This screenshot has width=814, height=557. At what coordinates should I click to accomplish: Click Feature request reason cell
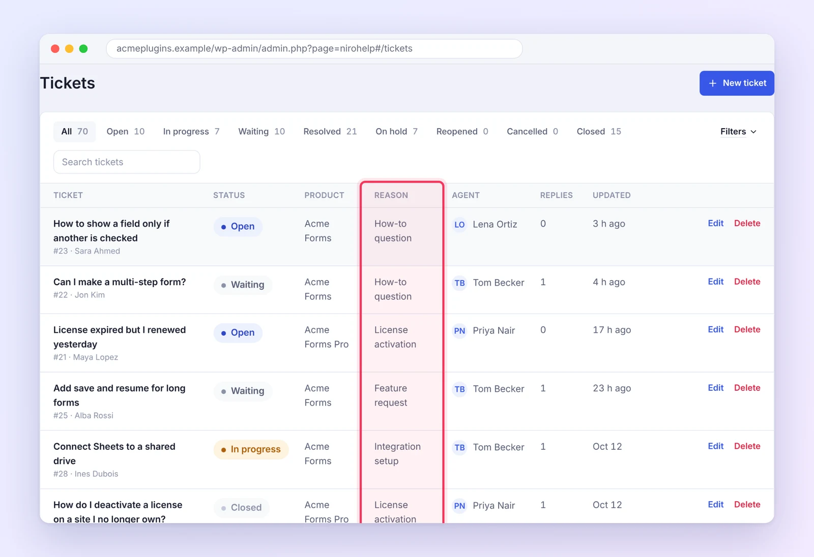point(391,395)
